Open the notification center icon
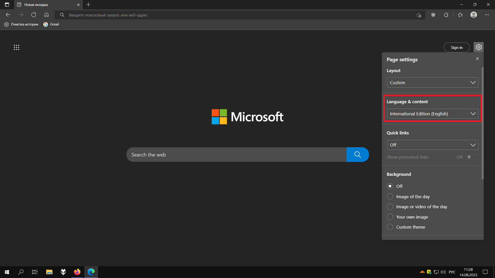 (x=485, y=272)
